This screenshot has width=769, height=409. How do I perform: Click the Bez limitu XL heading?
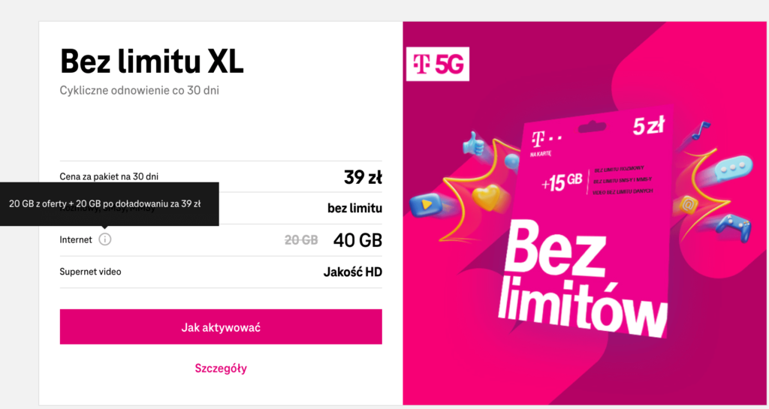(x=152, y=61)
